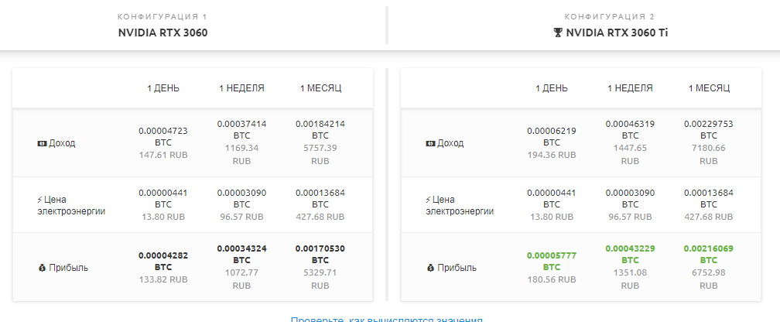Click the Доход row label in configuration 2
Screen dimensions: 780x322
450,143
